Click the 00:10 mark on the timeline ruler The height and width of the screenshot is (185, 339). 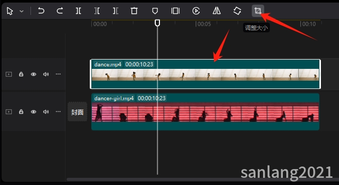pyautogui.click(x=309, y=24)
